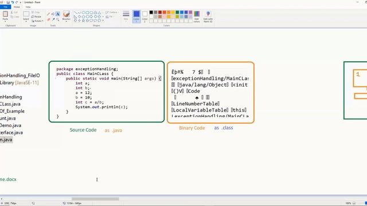This screenshot has width=367, height=206.
Task: Choose the orange color swatch
Action: (x=169, y=13)
